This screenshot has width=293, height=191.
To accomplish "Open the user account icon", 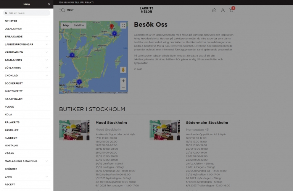I will 223,10.
